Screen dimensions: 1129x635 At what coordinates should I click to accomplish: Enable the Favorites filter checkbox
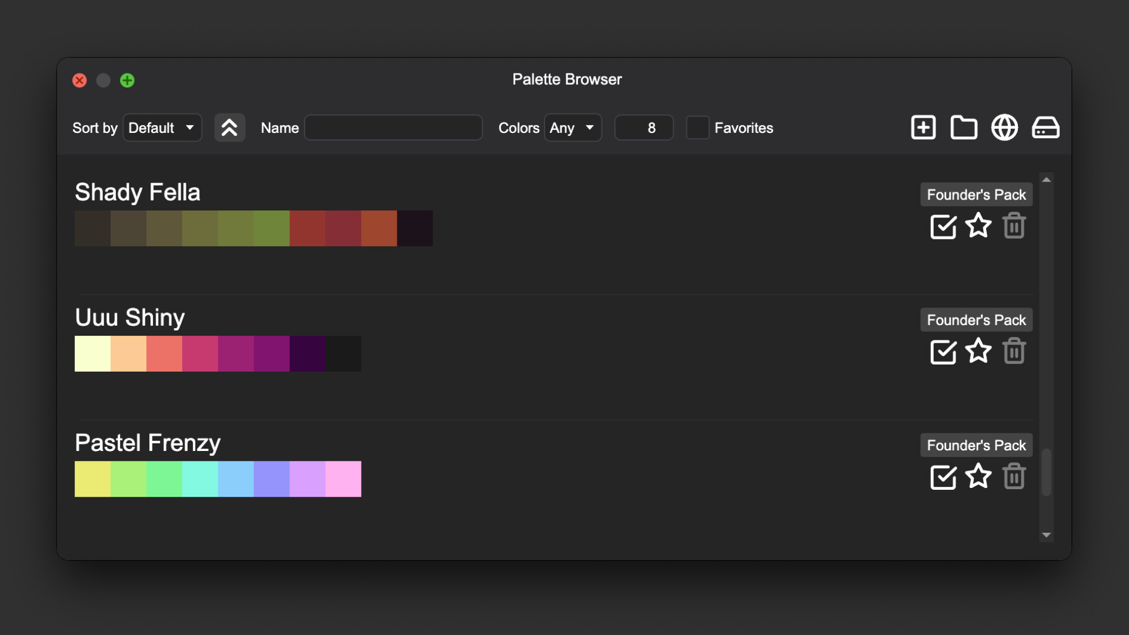[698, 128]
